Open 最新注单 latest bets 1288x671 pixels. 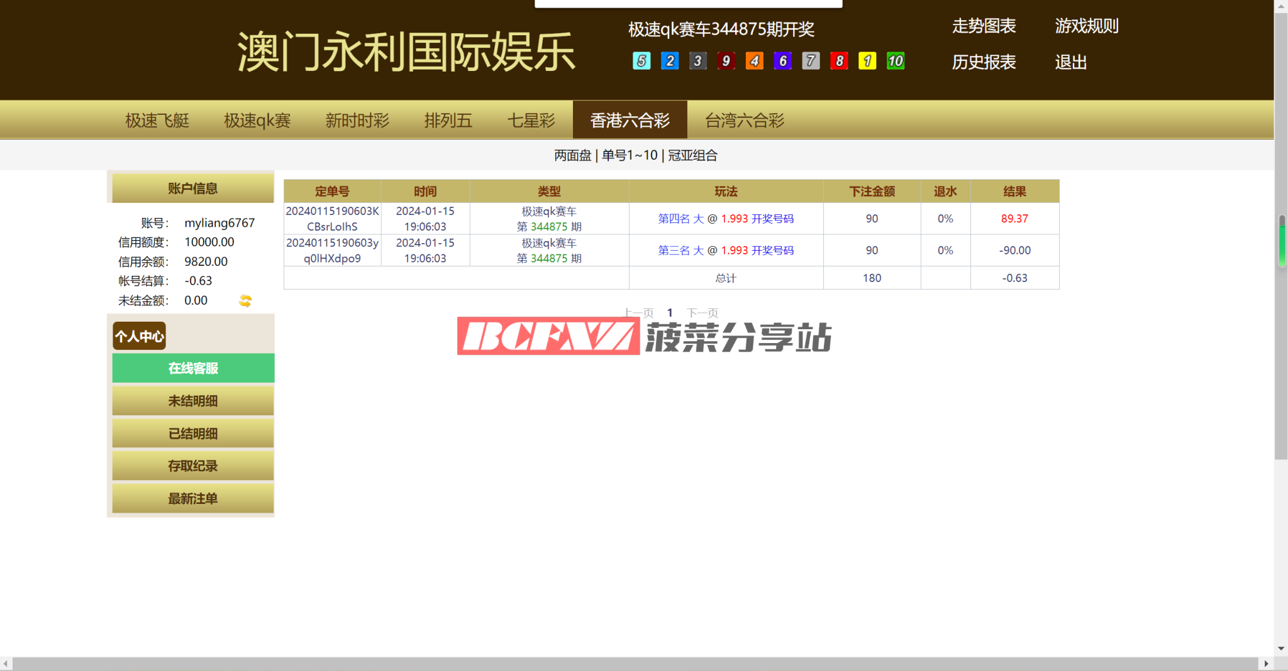193,499
